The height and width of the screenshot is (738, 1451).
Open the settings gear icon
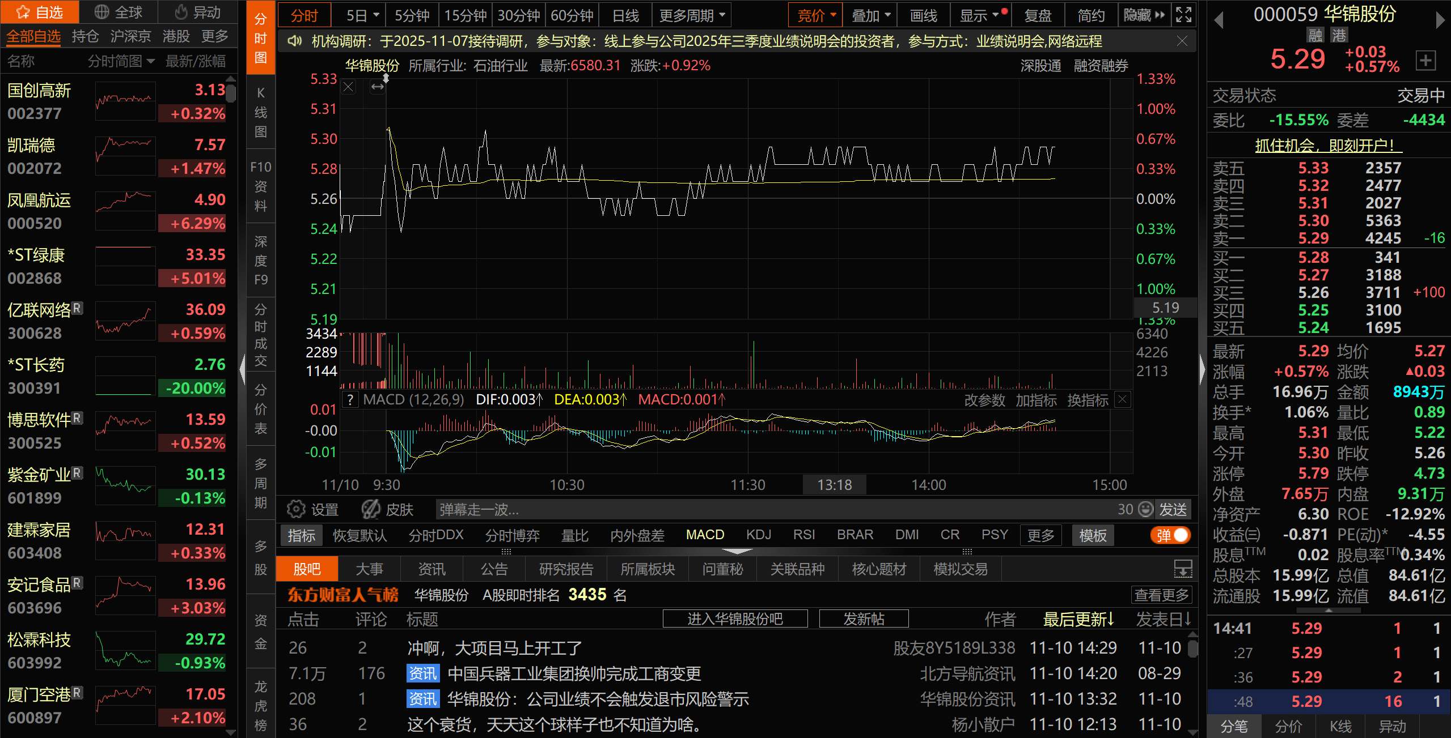(x=295, y=509)
